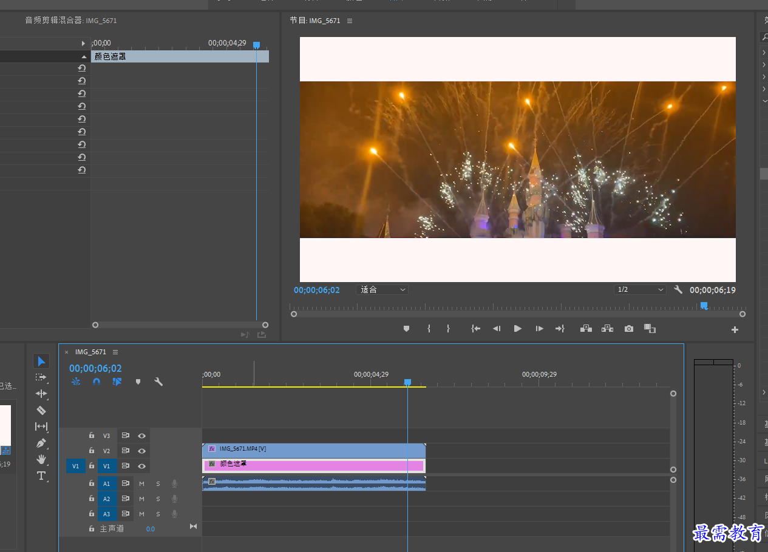The image size is (768, 552).
Task: Click timeline playhead timecode 00;00;06;02
Action: click(x=95, y=368)
